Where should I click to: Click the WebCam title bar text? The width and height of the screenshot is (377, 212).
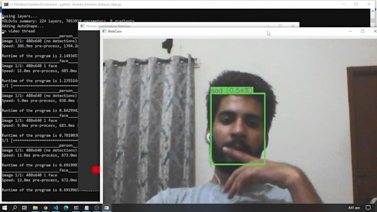115,32
